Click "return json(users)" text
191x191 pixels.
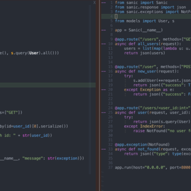pyautogui.click(x=144, y=53)
